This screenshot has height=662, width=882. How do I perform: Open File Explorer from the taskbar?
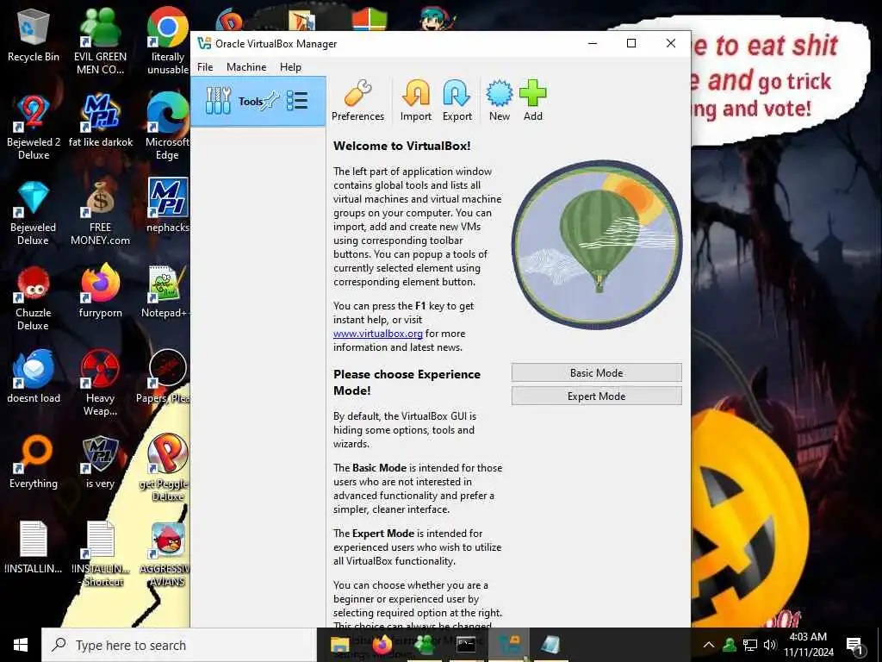coord(339,645)
